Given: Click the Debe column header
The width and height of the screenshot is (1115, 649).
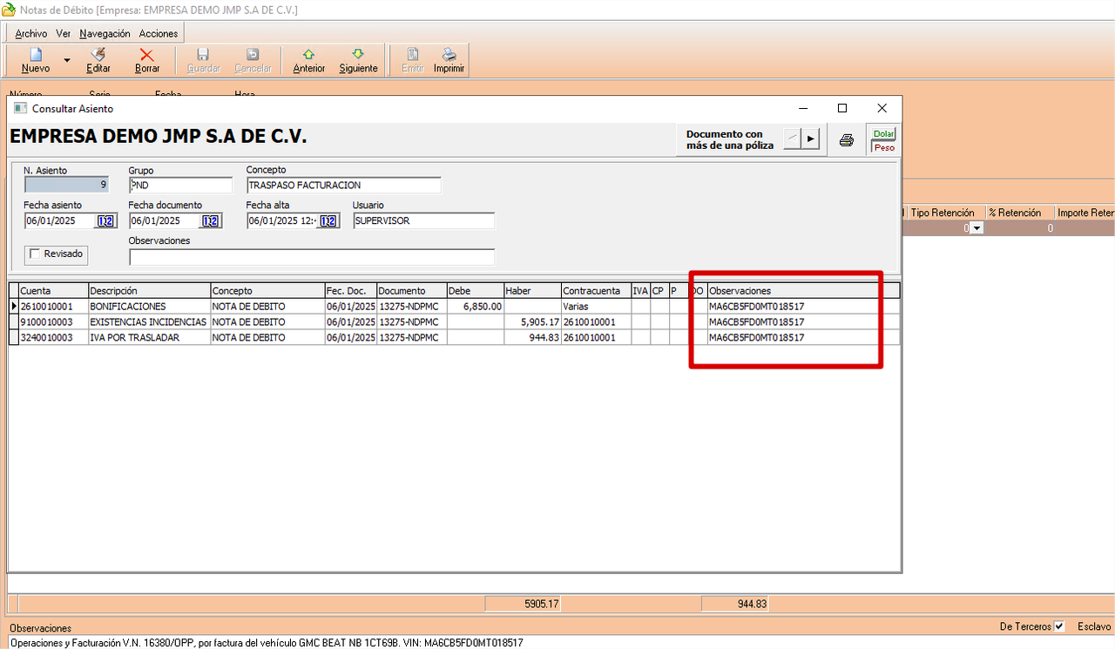Looking at the screenshot, I should pyautogui.click(x=475, y=290).
